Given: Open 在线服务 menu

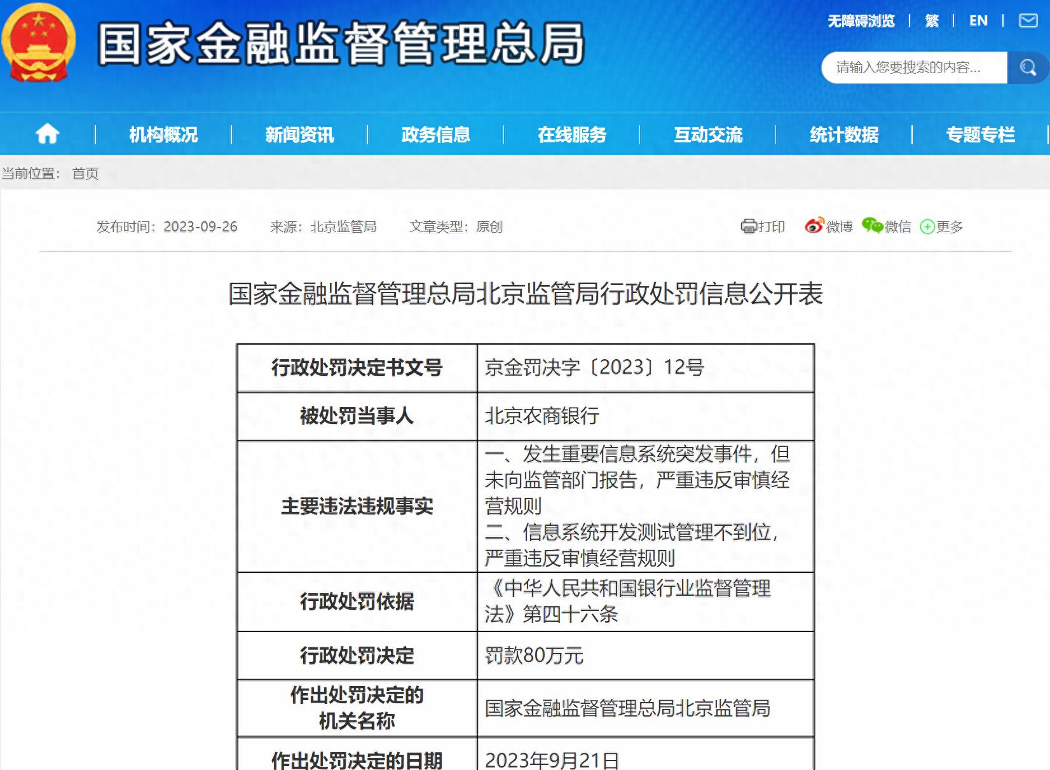Looking at the screenshot, I should click(x=572, y=135).
